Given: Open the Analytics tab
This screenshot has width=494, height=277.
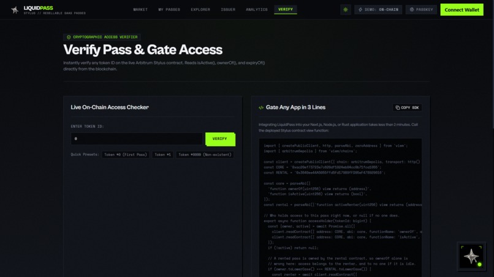Looking at the screenshot, I should (x=256, y=10).
